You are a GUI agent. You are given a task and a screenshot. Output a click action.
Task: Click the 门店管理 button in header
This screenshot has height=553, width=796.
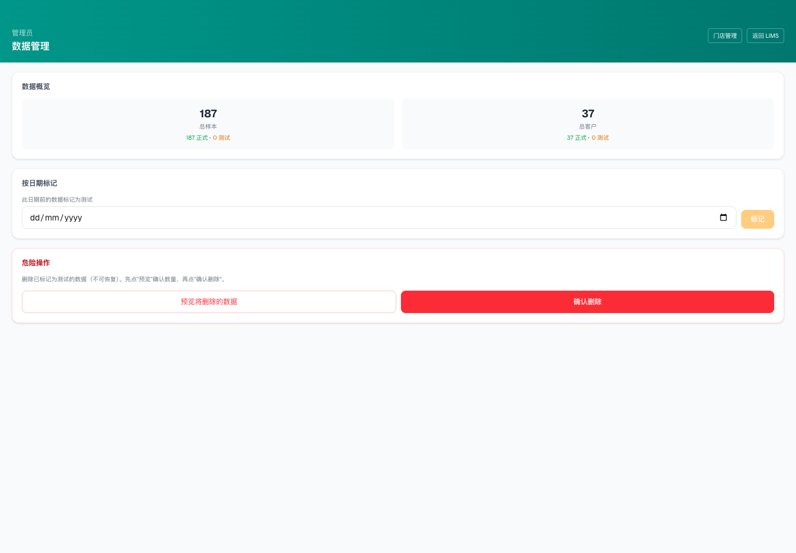coord(725,35)
